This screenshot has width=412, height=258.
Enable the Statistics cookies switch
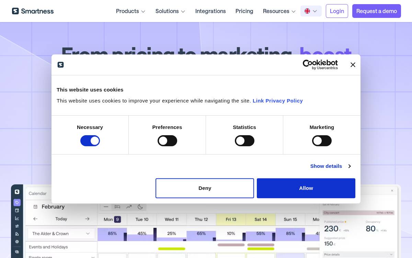[x=244, y=141]
